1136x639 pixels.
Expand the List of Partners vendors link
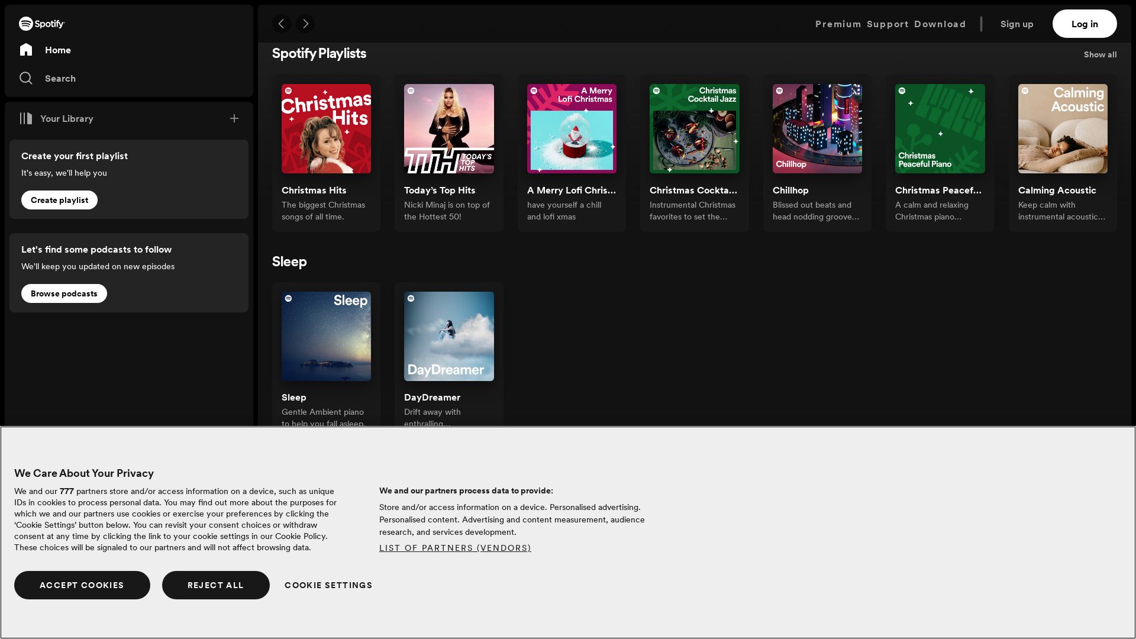[455, 548]
